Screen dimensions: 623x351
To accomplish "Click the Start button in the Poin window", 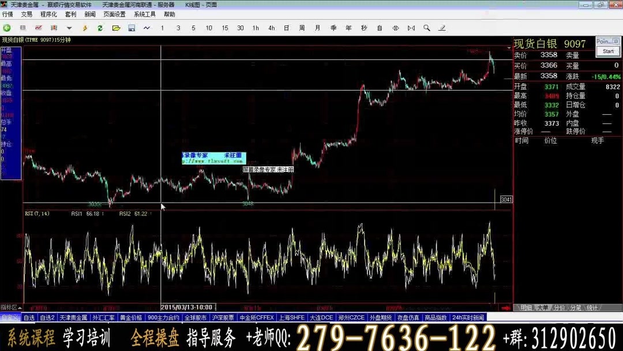I will tap(607, 51).
